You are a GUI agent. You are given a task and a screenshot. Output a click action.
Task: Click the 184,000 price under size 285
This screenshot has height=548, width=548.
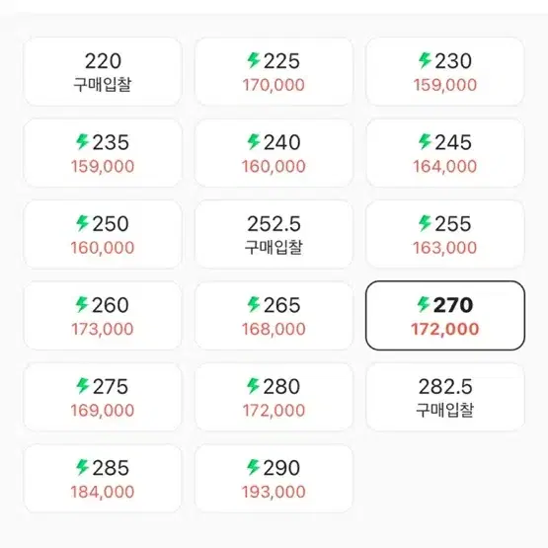[x=103, y=492]
